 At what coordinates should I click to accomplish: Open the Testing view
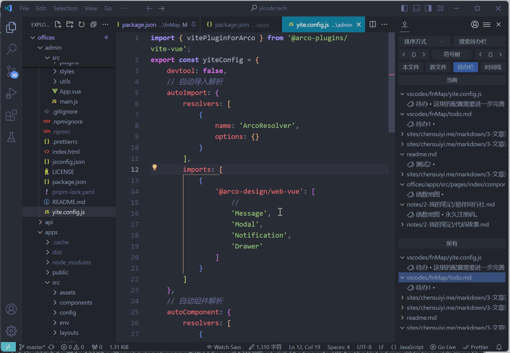(x=11, y=137)
